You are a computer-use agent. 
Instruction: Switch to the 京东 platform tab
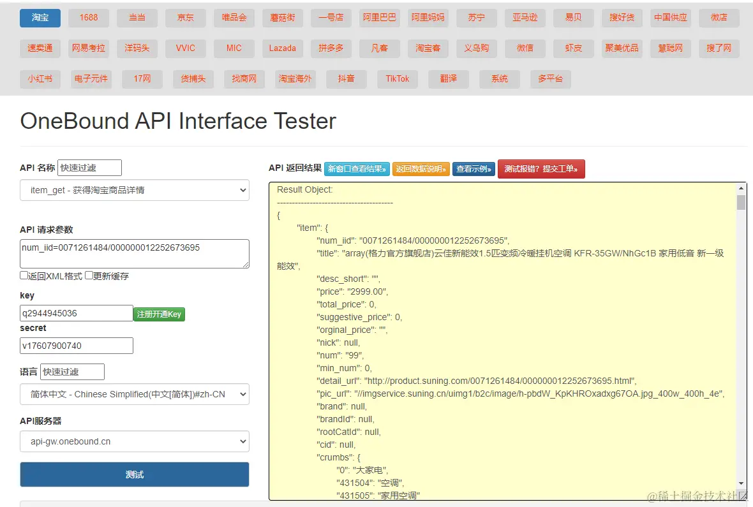click(x=185, y=18)
